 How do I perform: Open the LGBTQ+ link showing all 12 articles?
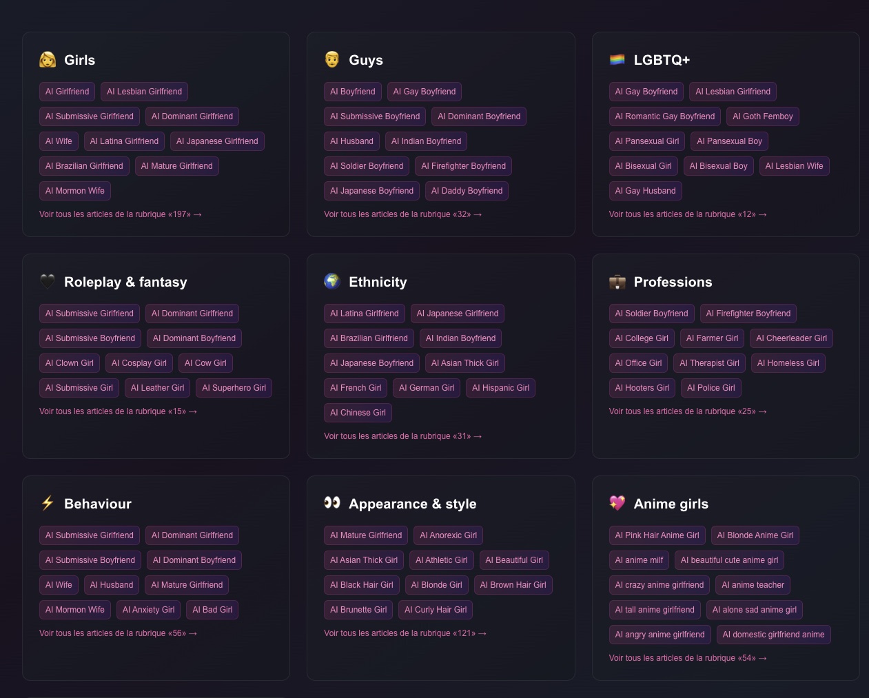688,214
